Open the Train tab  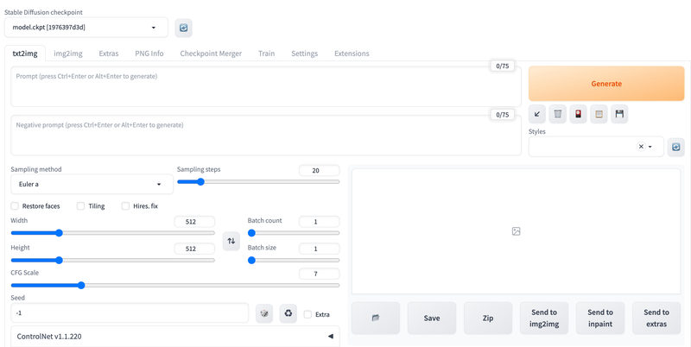point(267,54)
